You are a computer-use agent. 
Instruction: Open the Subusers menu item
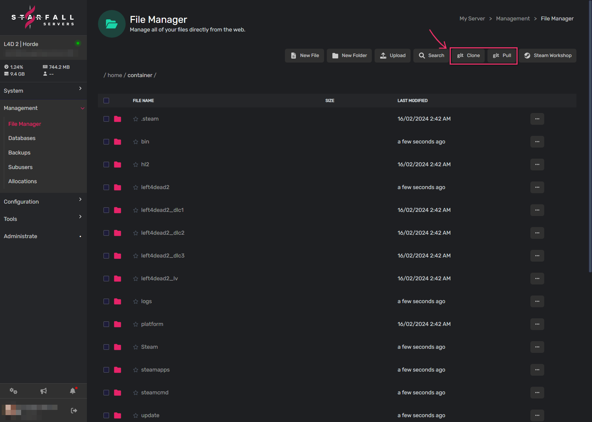[x=20, y=167]
